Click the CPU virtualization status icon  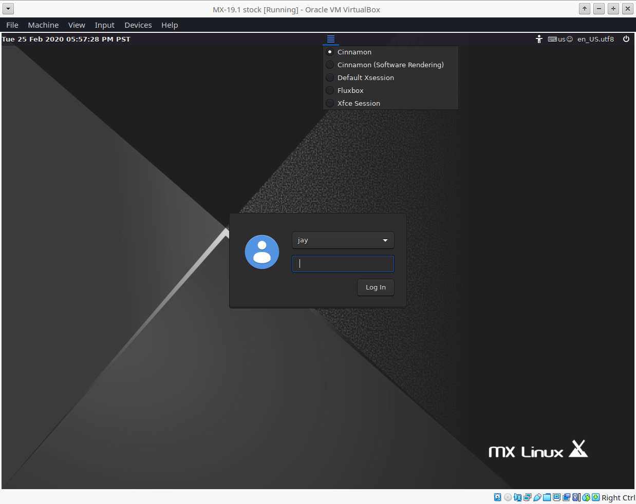coord(576,497)
